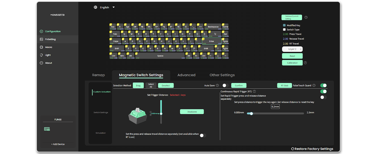
Task: Click the globe language icon
Action: [96, 7]
